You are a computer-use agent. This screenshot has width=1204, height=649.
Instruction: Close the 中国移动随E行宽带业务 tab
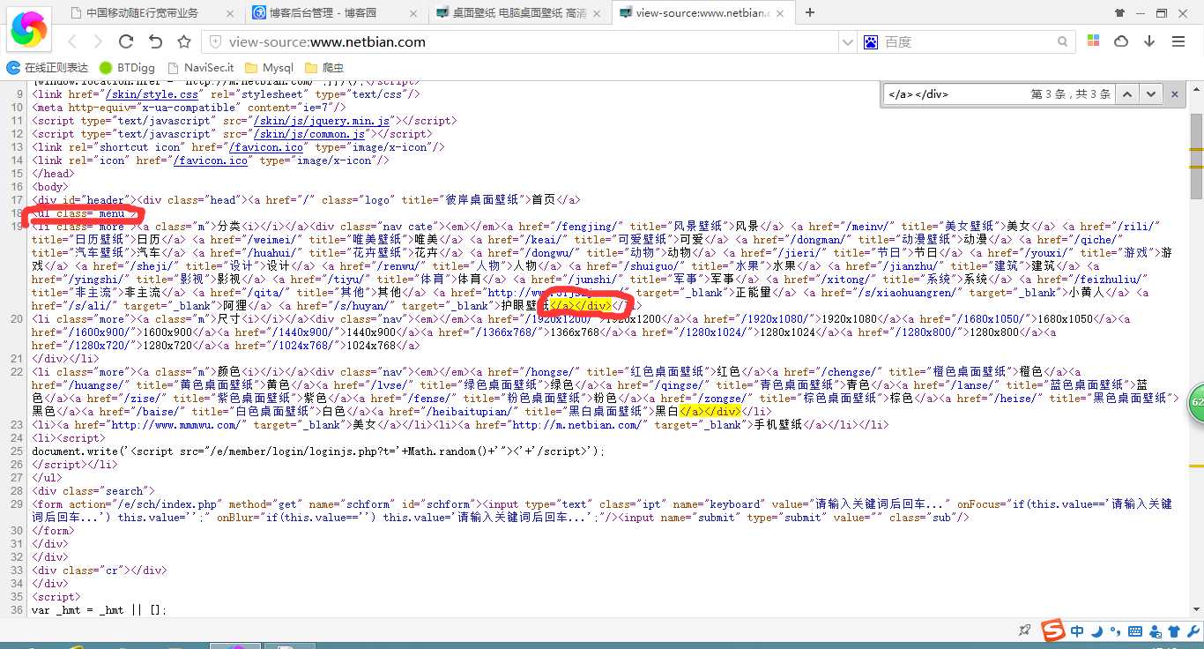point(229,12)
